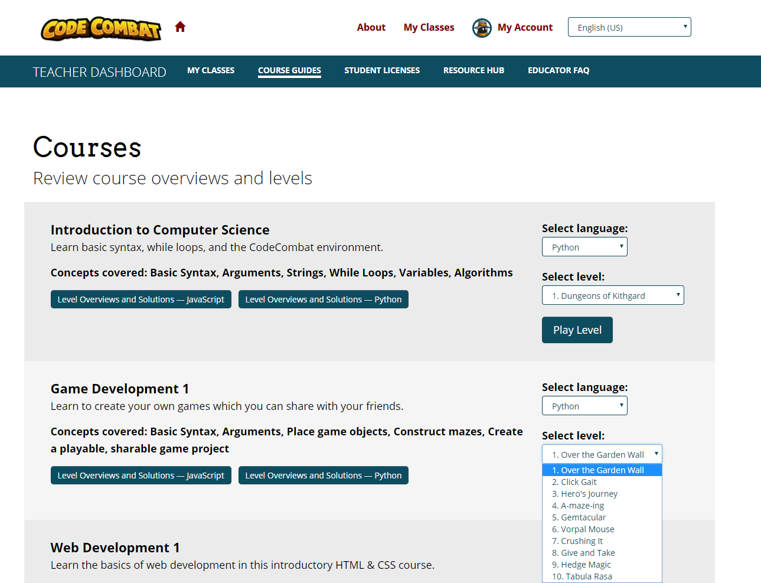Select '6. Vorpal Mouse' level option

pos(602,529)
